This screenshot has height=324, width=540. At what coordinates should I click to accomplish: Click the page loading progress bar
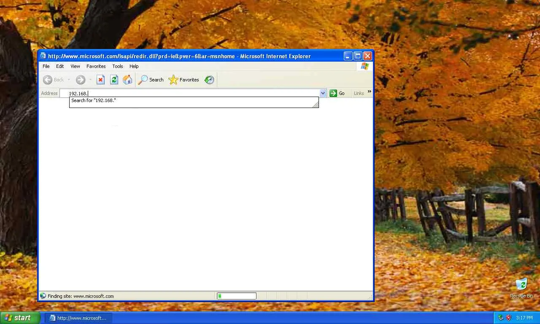coord(237,296)
